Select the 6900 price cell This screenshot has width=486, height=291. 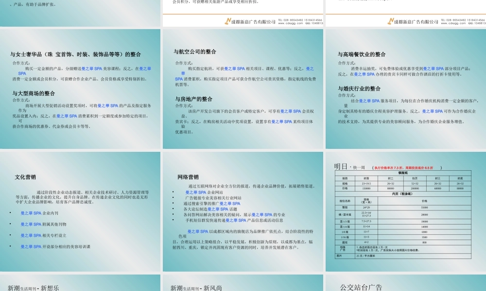pos(425,232)
